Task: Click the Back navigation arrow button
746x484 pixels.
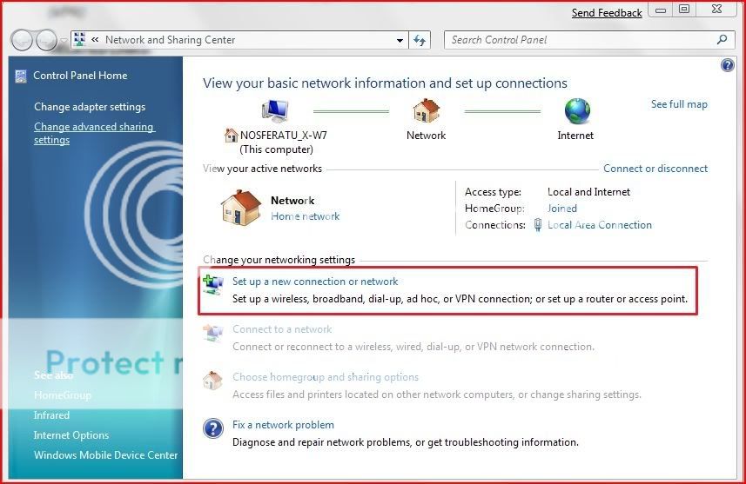Action: point(22,40)
